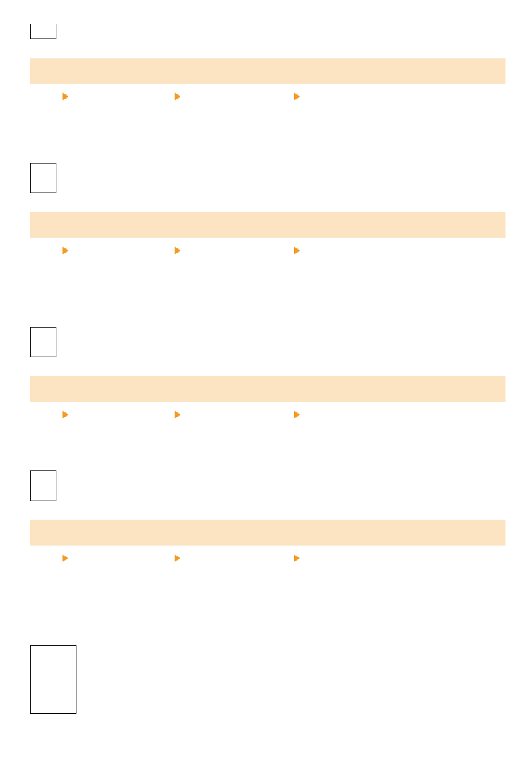Select the second peach header bar
Image resolution: width=530 pixels, height=764 pixels.
tap(267, 225)
